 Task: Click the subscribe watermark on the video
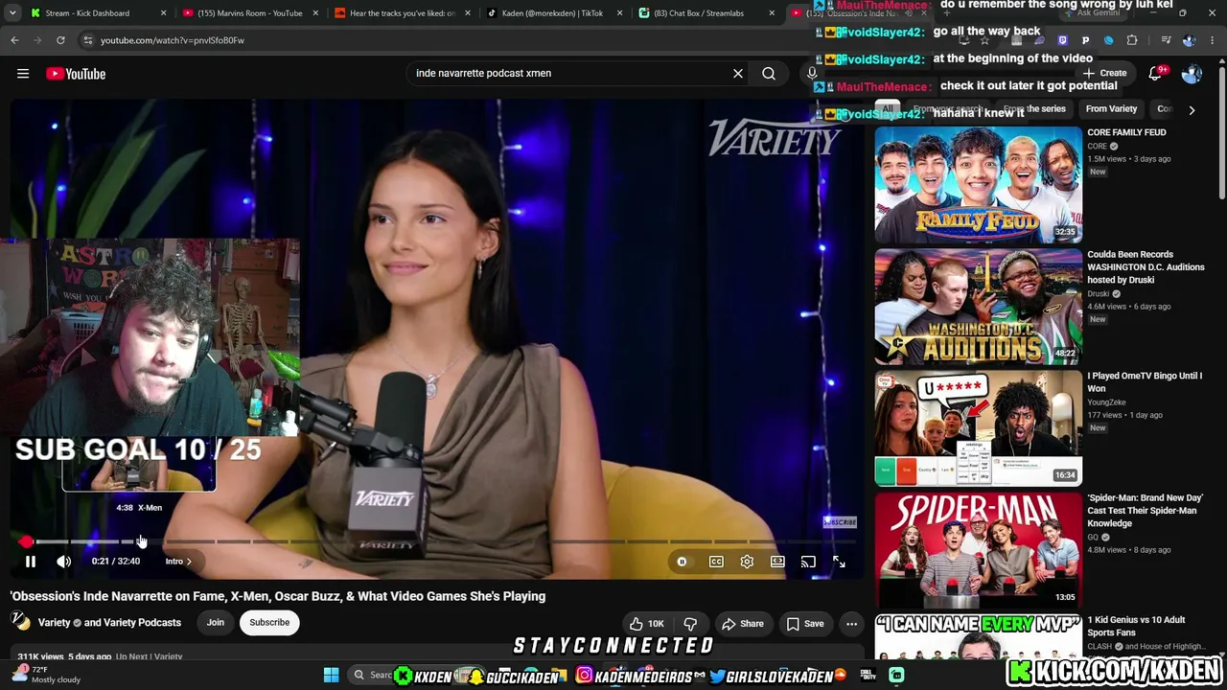click(x=840, y=522)
